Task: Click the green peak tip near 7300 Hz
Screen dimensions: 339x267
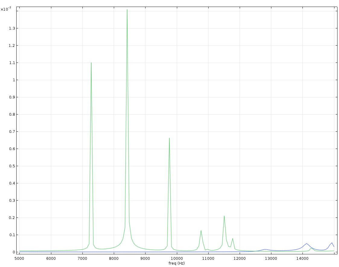Action: coord(91,63)
